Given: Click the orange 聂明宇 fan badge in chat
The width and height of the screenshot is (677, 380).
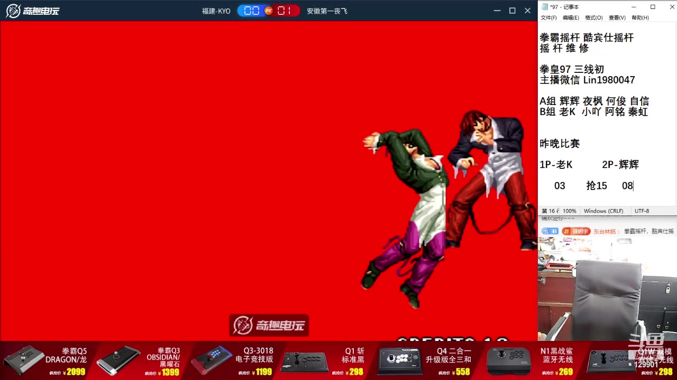Looking at the screenshot, I should 576,231.
